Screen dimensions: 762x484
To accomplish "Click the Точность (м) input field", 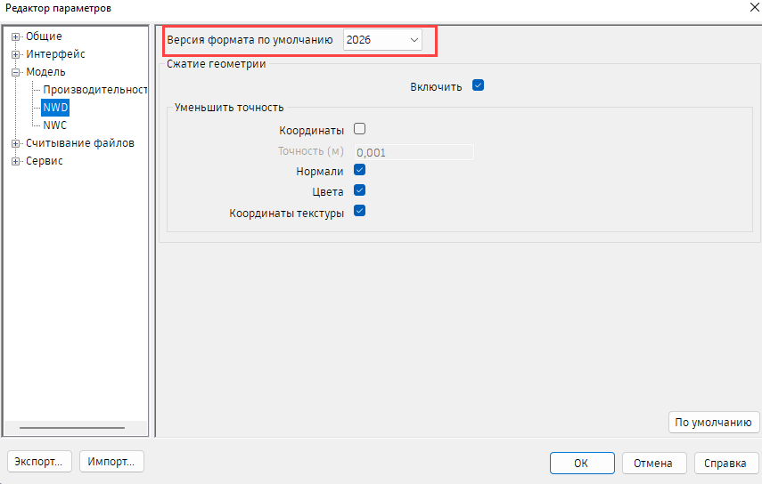I will pyautogui.click(x=414, y=152).
